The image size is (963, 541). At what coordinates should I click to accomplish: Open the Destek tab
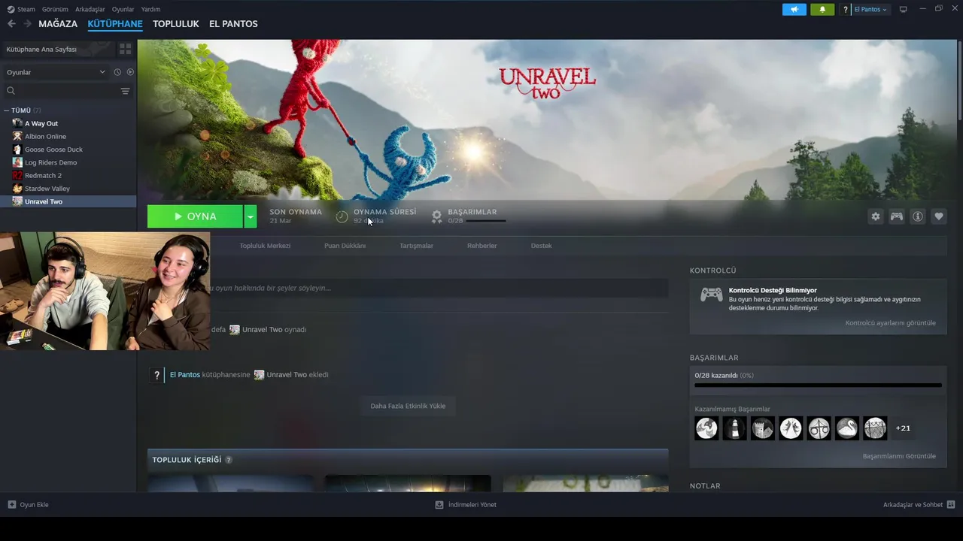(x=541, y=246)
